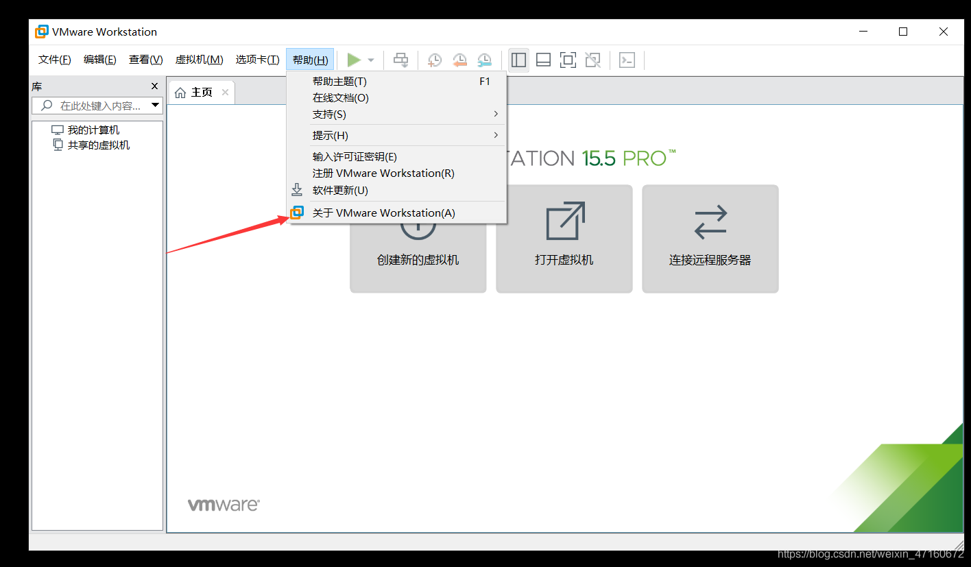The width and height of the screenshot is (971, 567).
Task: Toggle the library sidebar view icon
Action: [518, 60]
